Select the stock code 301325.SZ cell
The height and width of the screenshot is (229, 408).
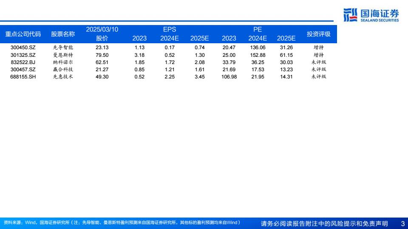point(23,55)
